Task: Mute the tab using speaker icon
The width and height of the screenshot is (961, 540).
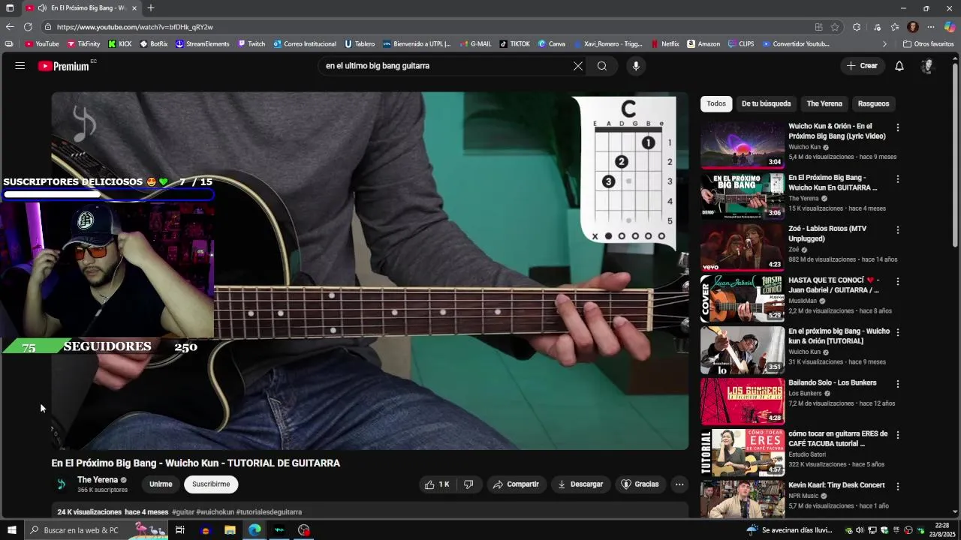Action: click(x=42, y=8)
